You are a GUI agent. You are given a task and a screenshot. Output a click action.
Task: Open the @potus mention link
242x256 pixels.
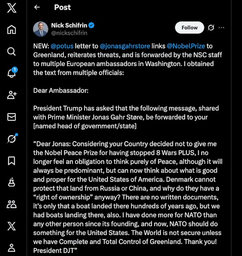click(62, 46)
